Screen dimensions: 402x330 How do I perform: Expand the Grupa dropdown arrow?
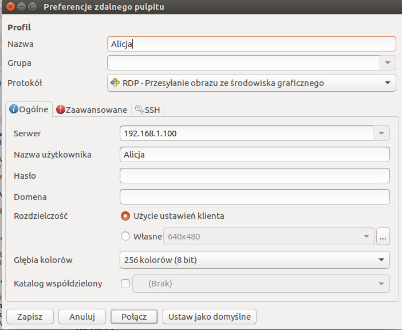click(x=388, y=63)
